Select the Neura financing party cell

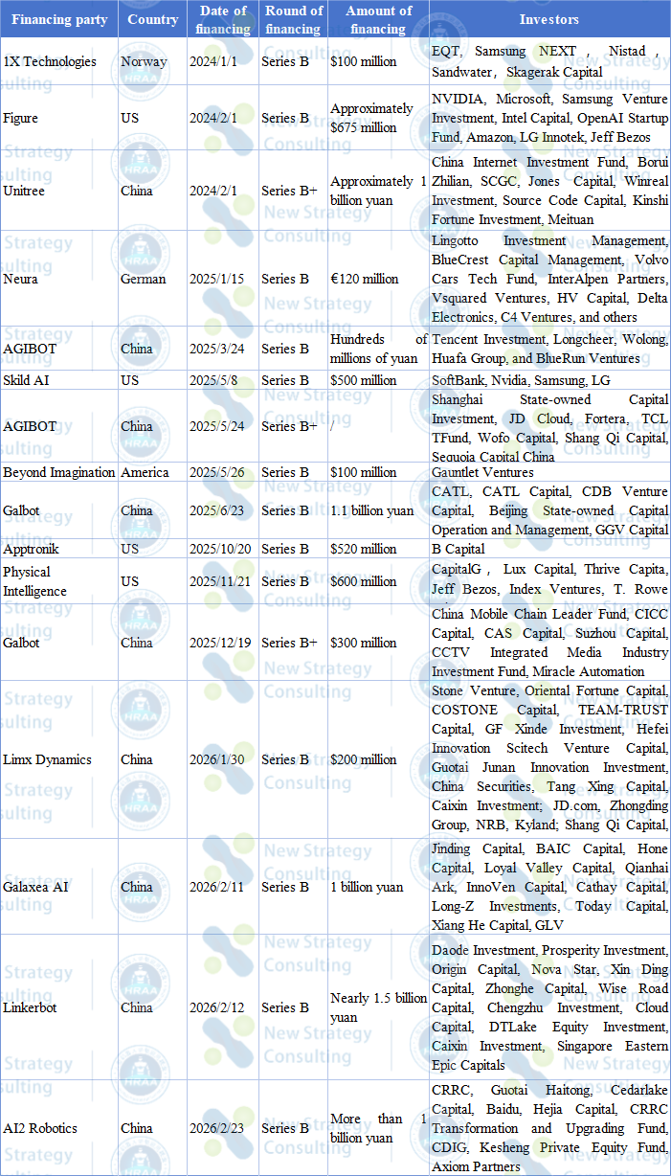pyautogui.click(x=21, y=279)
